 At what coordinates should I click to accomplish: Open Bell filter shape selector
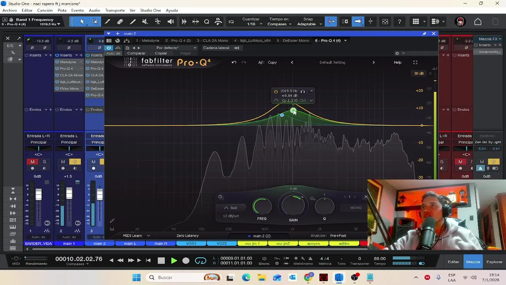click(230, 208)
